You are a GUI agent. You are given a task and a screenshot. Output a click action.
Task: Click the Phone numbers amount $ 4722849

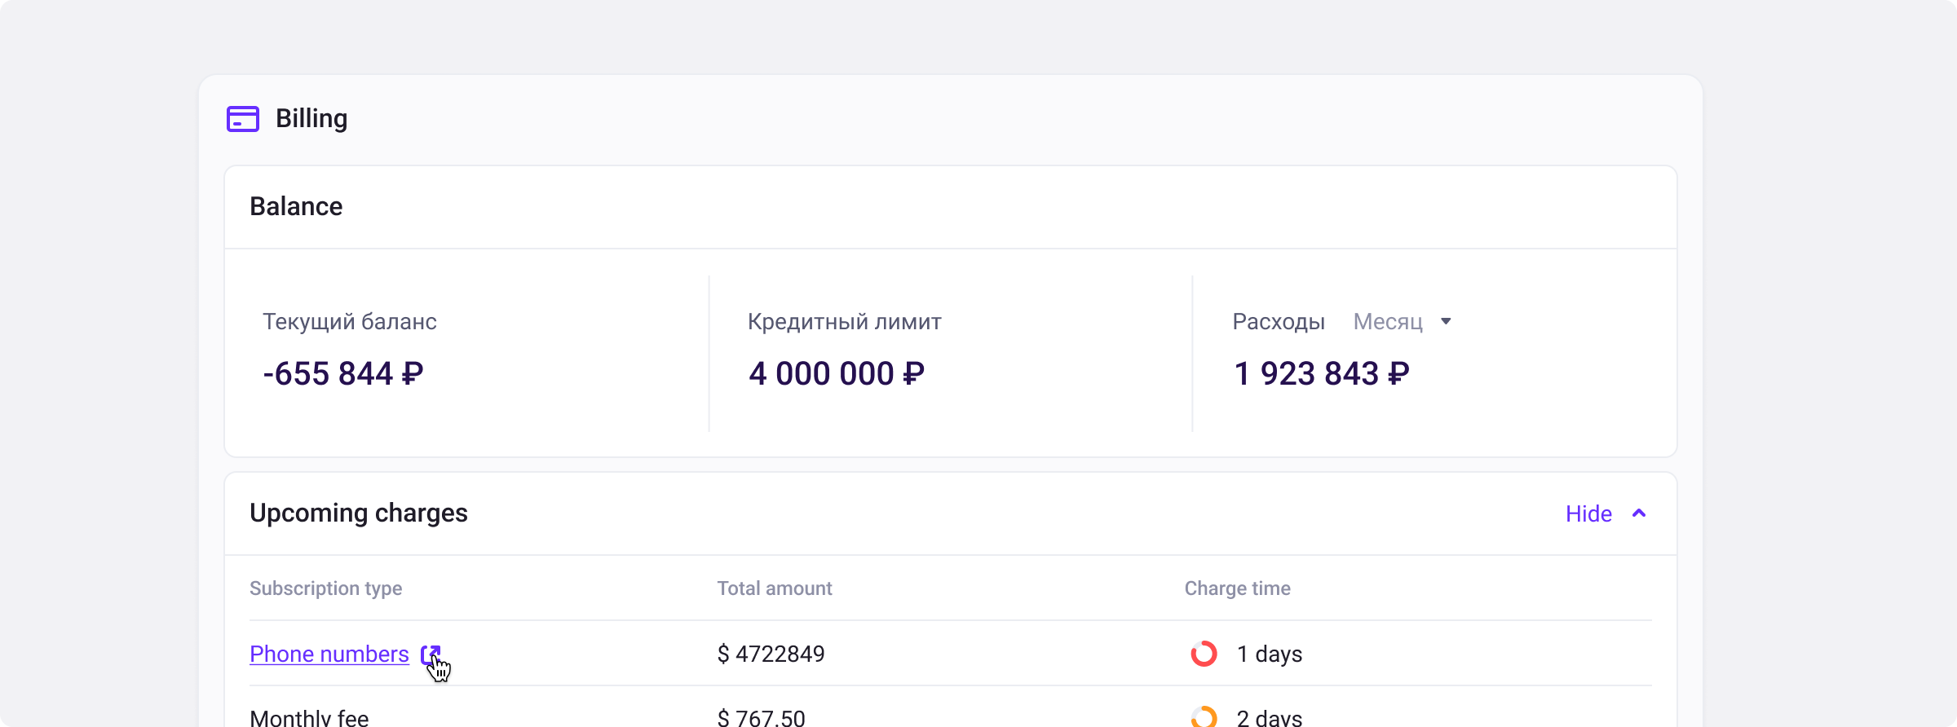[771, 654]
